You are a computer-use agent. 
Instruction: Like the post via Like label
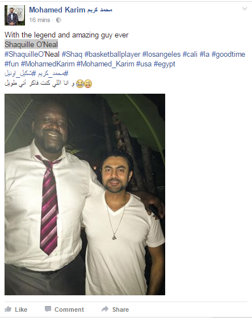tap(21, 309)
